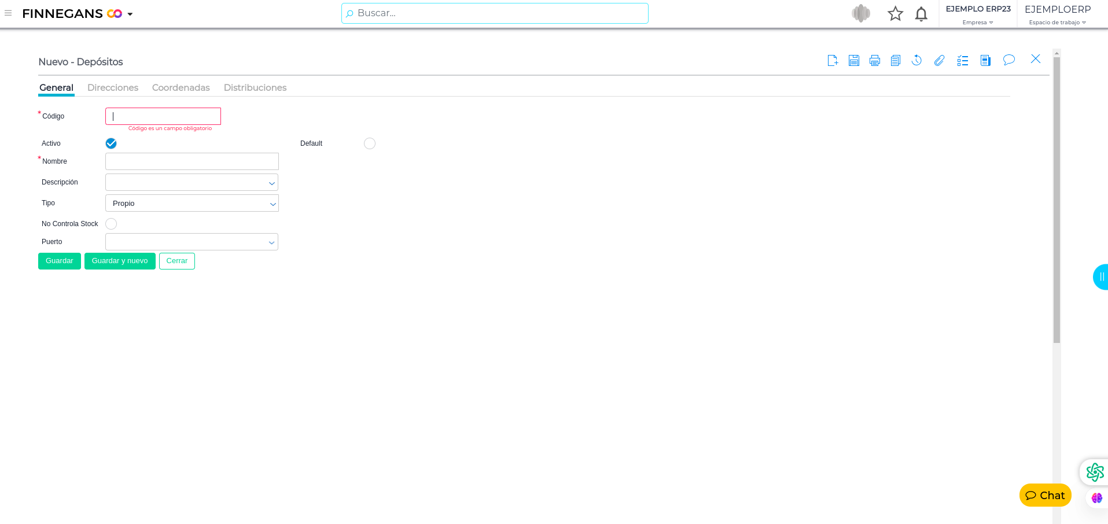This screenshot has width=1108, height=524.
Task: Save using the floppy disk icon
Action: [x=854, y=60]
